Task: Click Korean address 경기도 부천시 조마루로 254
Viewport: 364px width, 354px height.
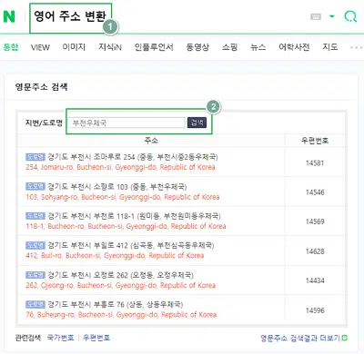Action: [133, 157]
